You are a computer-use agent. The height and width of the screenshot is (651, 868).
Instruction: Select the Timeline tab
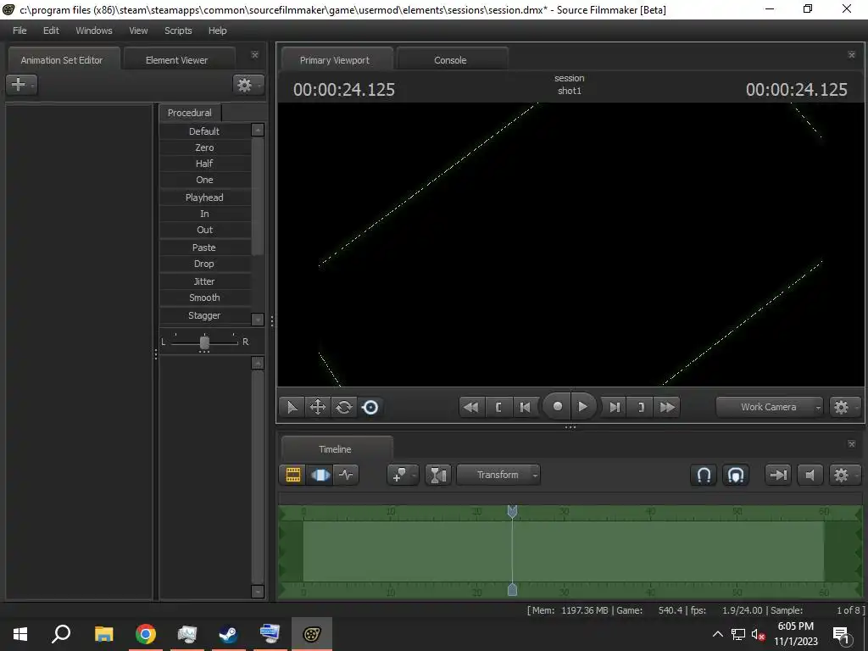335,449
